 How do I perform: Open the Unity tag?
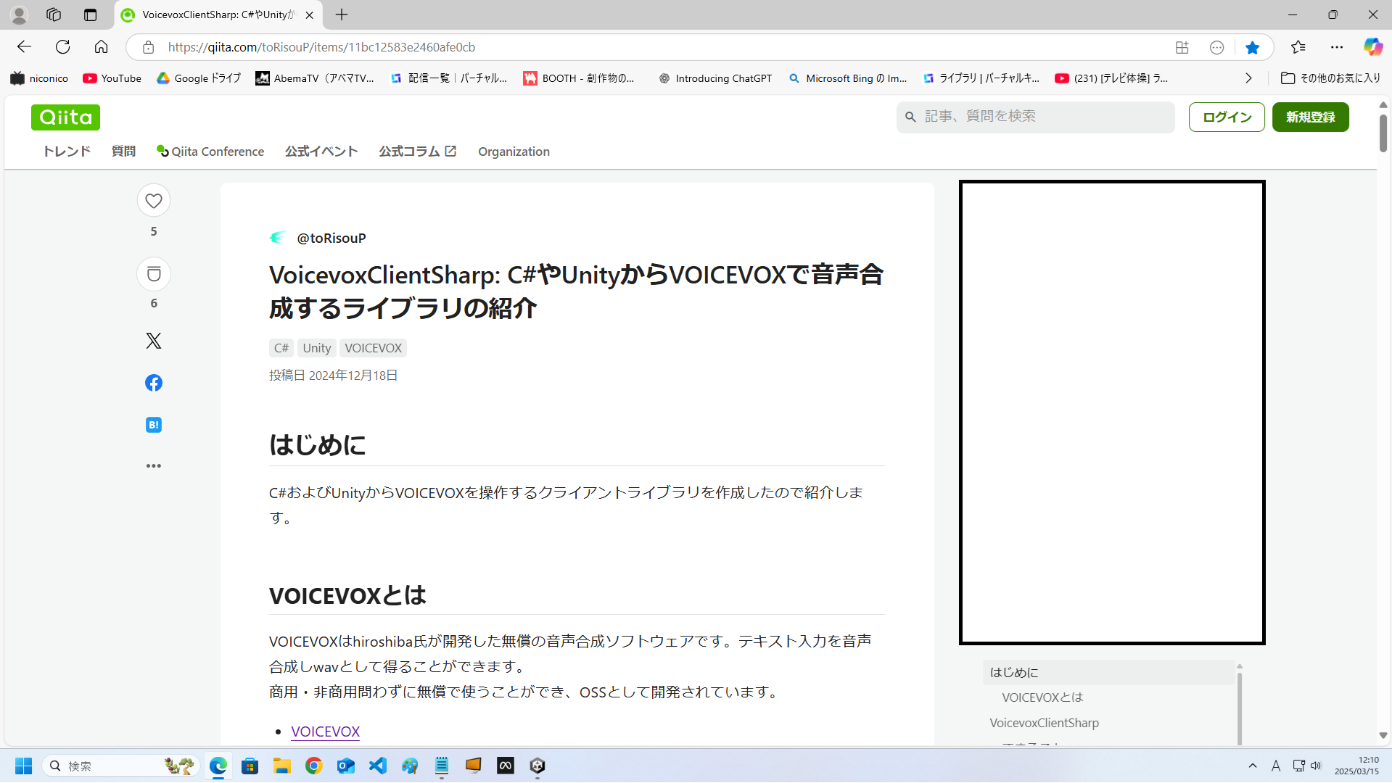coord(317,348)
